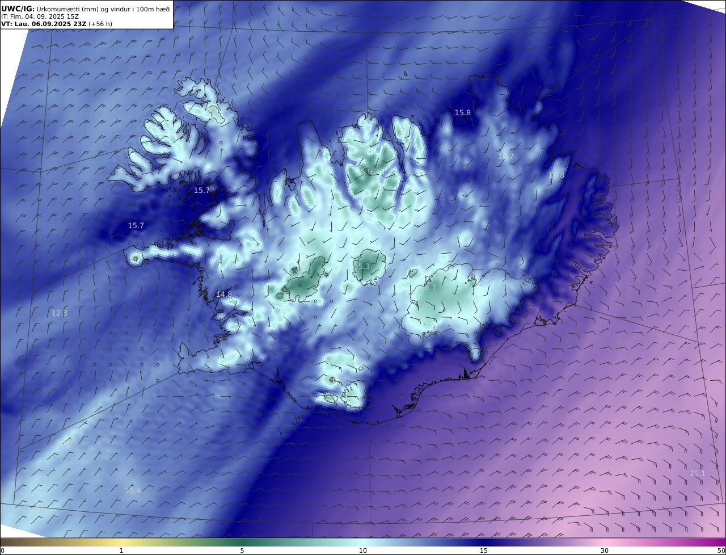Screen dimensions: 726x555
Task: Click the faint 10.6 value near the colour bar
Action: point(36,511)
